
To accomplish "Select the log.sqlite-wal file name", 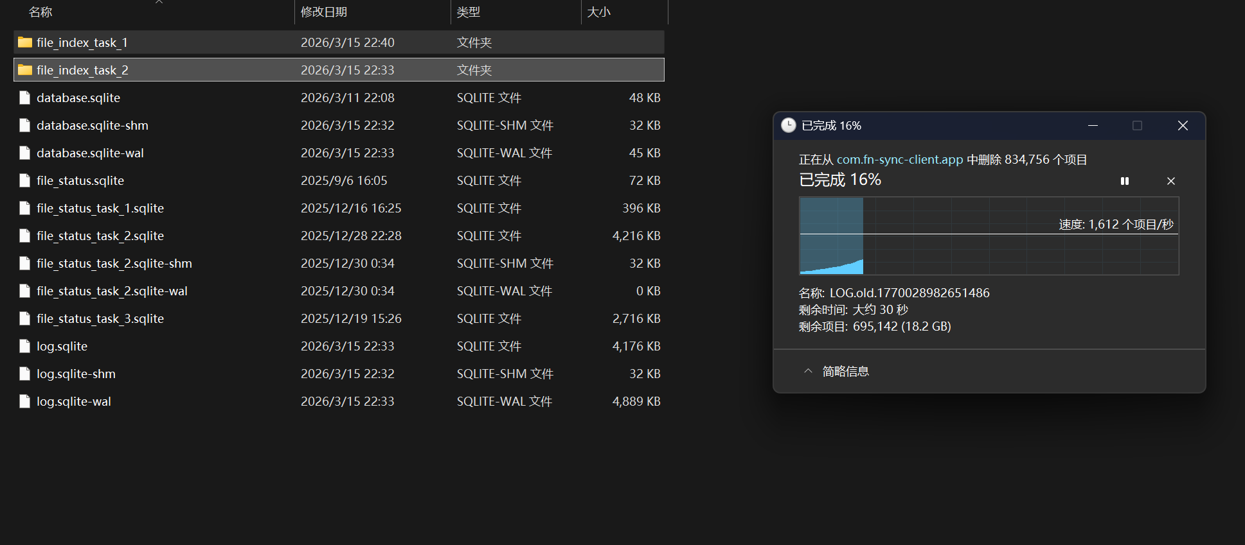I will click(x=74, y=401).
